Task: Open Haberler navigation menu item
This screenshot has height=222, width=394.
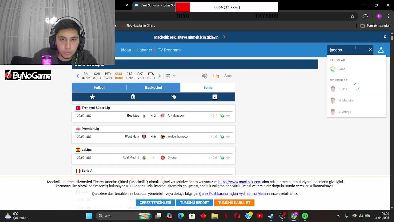Action: pos(144,50)
